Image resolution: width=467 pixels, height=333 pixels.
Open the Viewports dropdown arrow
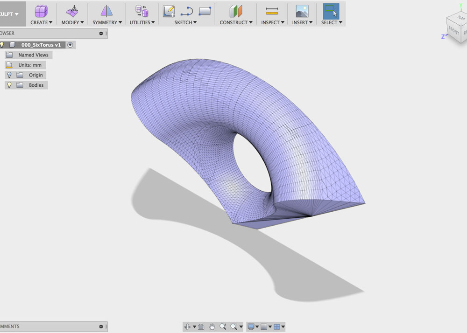[x=283, y=327]
